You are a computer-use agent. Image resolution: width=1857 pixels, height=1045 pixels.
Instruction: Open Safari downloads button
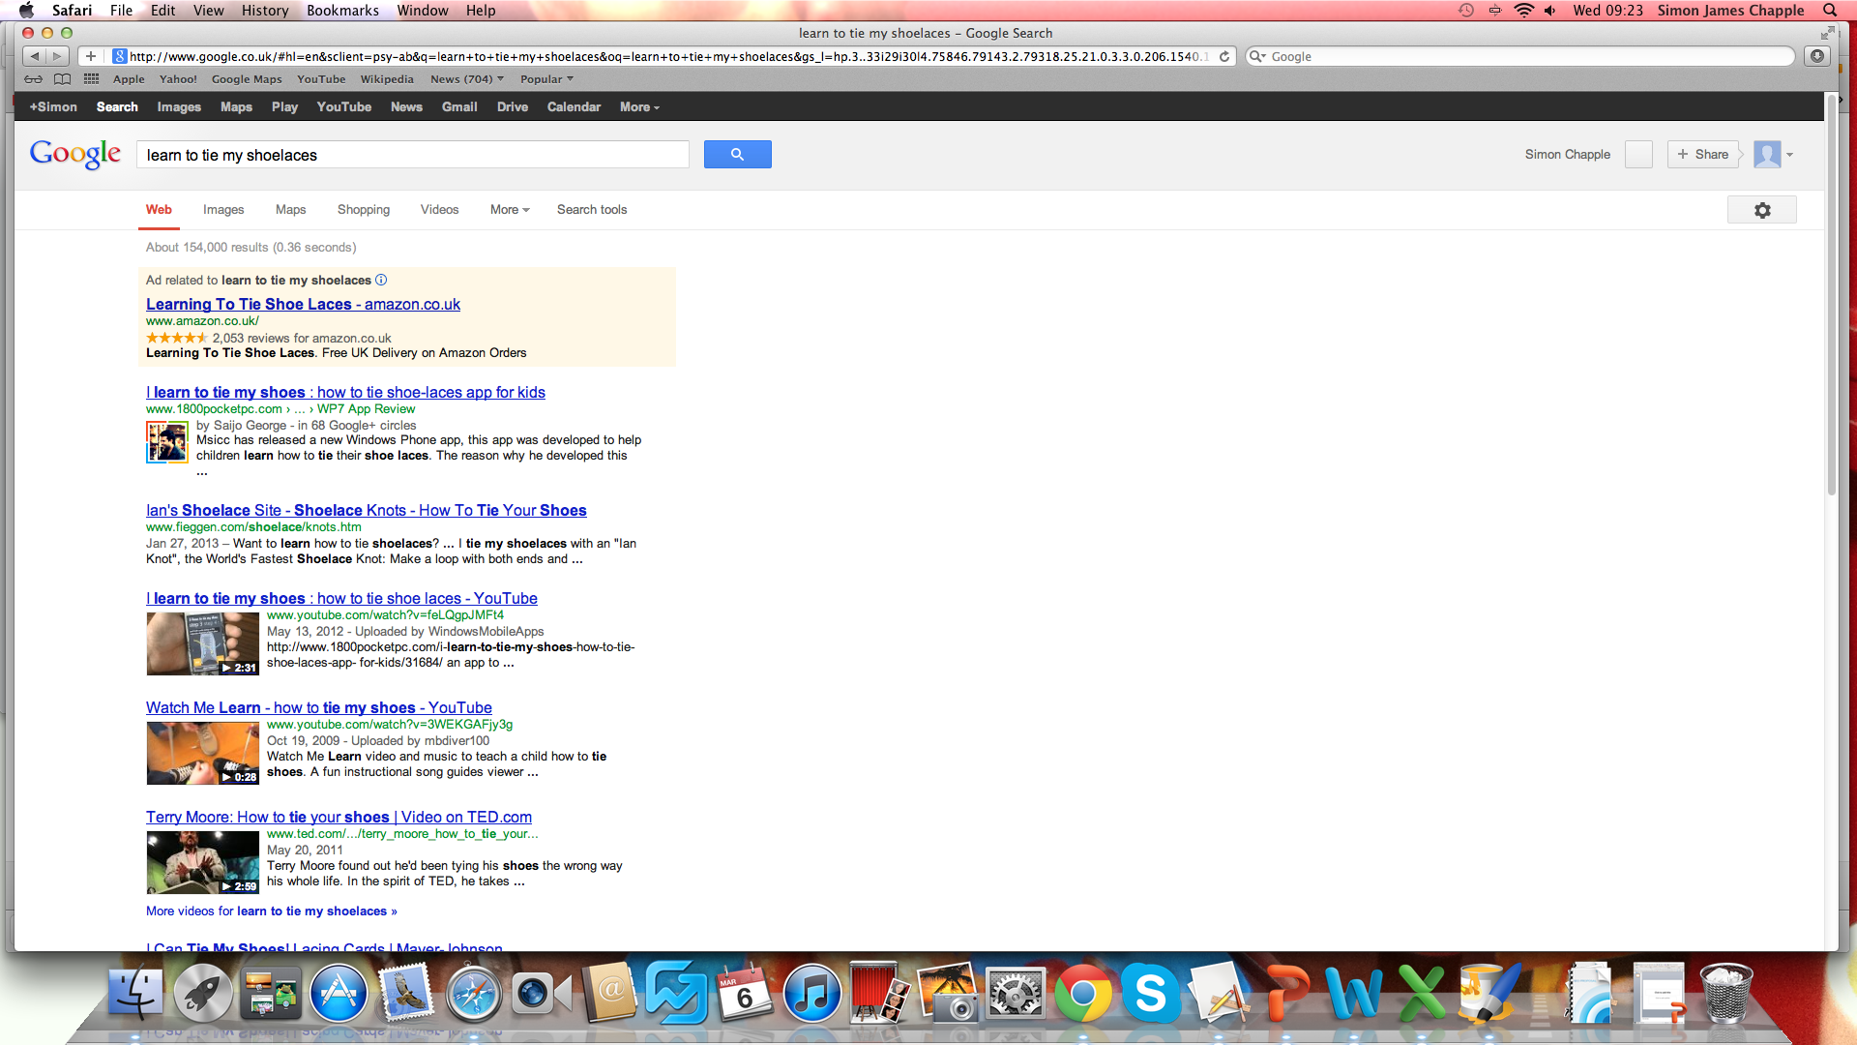click(x=1817, y=56)
